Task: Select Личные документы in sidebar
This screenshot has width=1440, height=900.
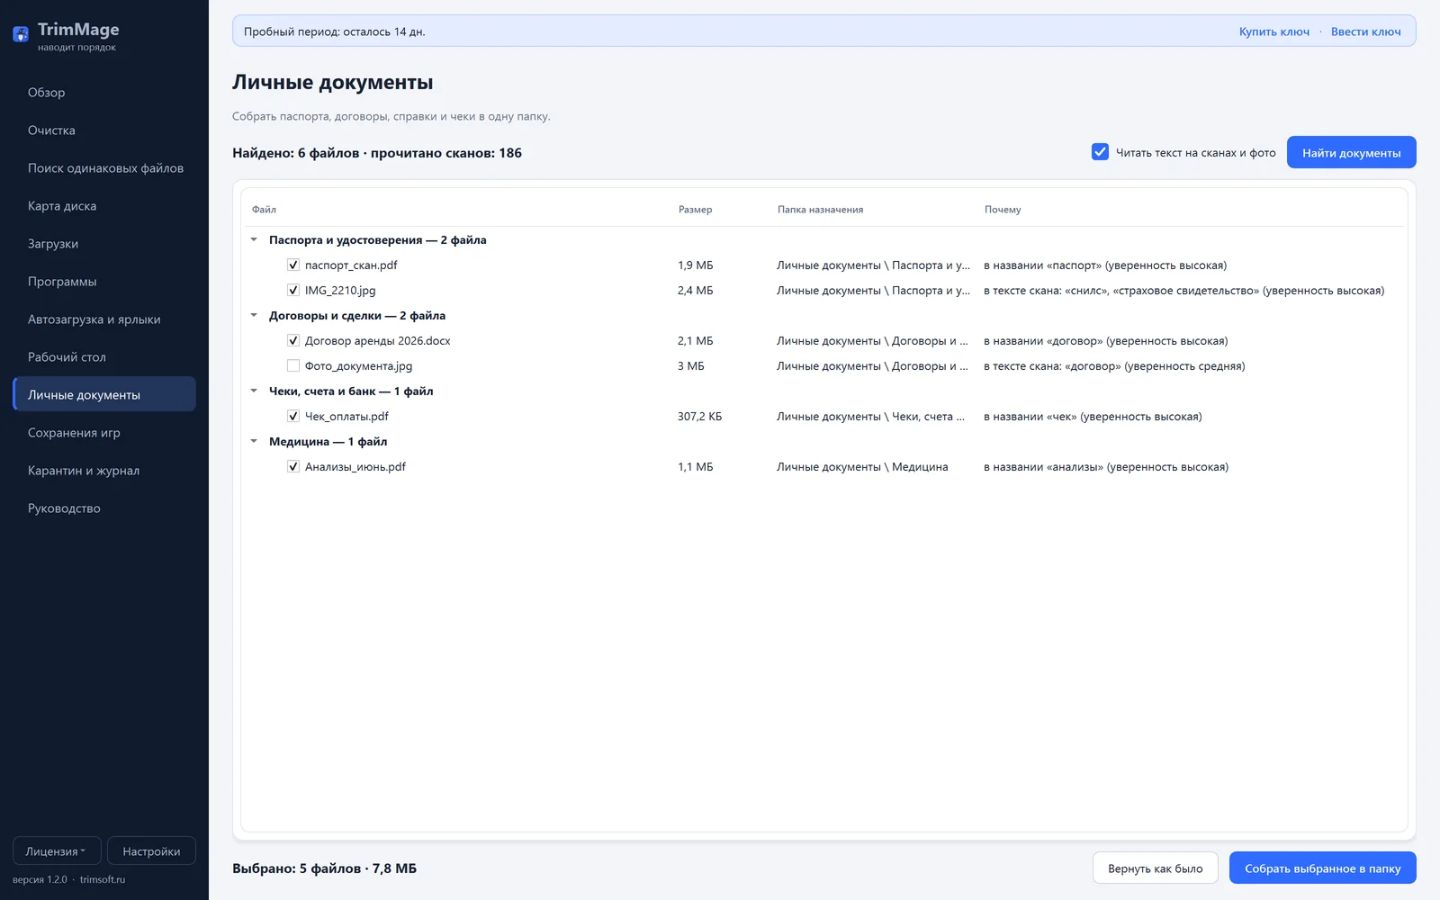Action: [x=104, y=394]
